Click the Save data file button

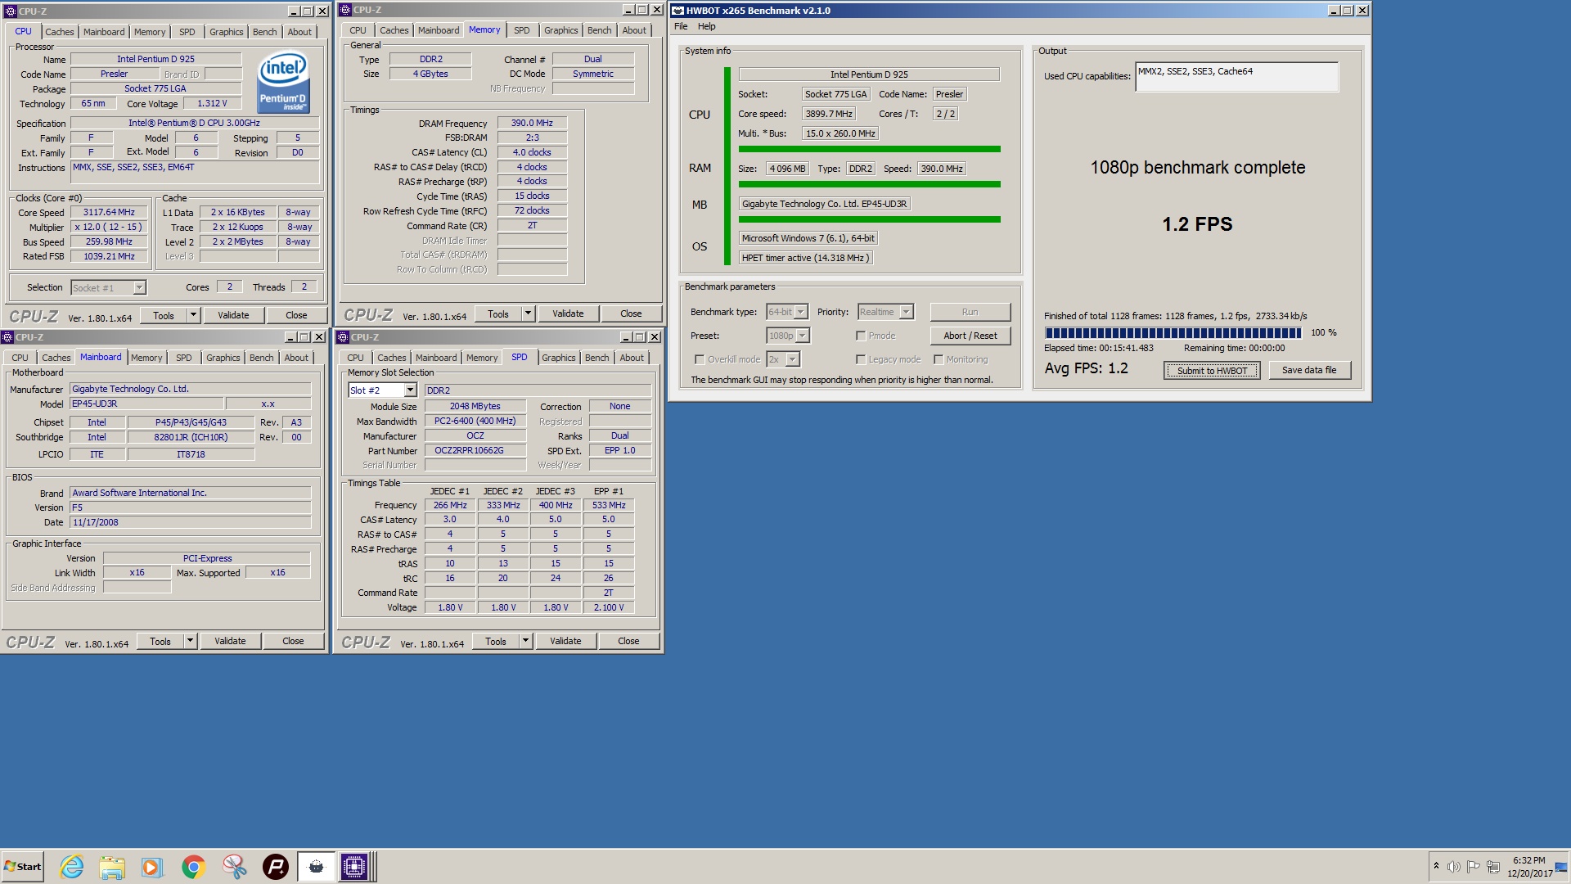(1309, 370)
